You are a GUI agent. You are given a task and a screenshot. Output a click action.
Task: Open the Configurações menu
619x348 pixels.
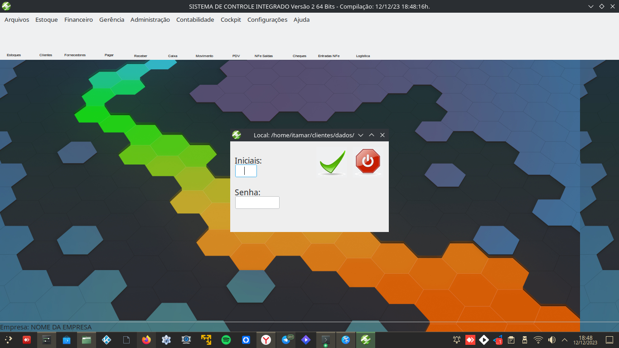coord(267,19)
